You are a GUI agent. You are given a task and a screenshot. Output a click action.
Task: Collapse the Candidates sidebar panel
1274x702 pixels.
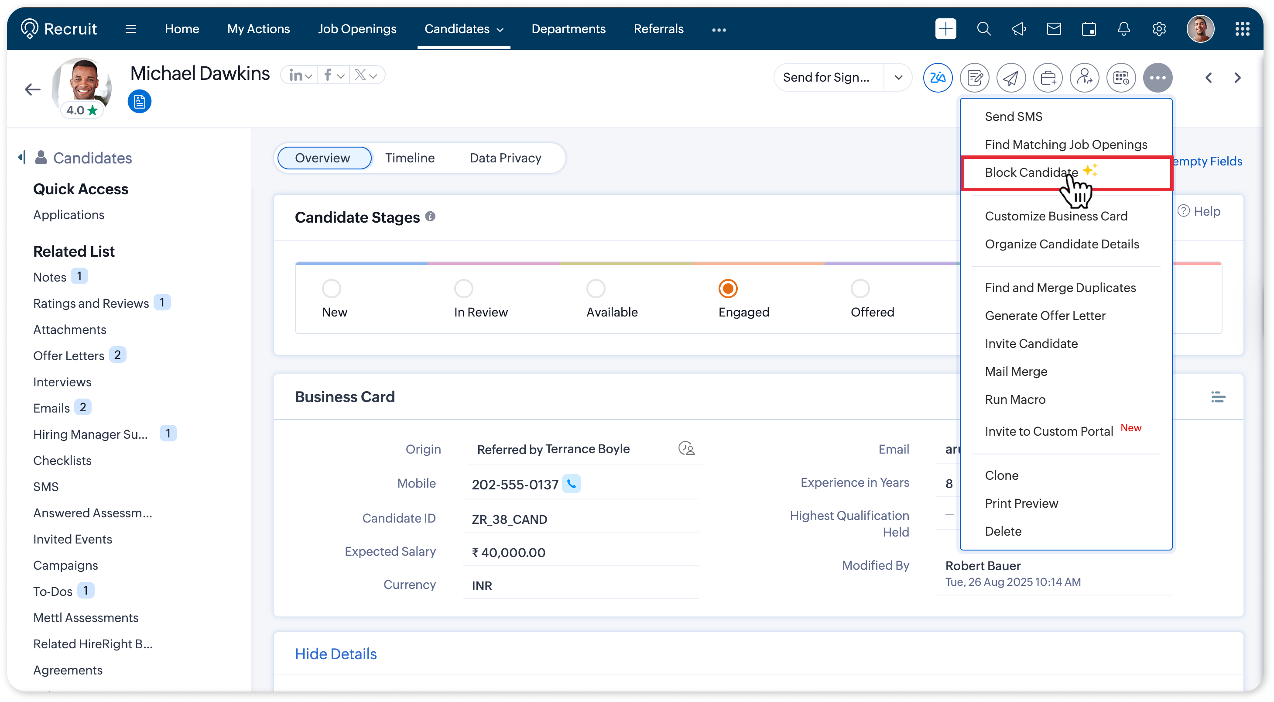[x=21, y=157]
